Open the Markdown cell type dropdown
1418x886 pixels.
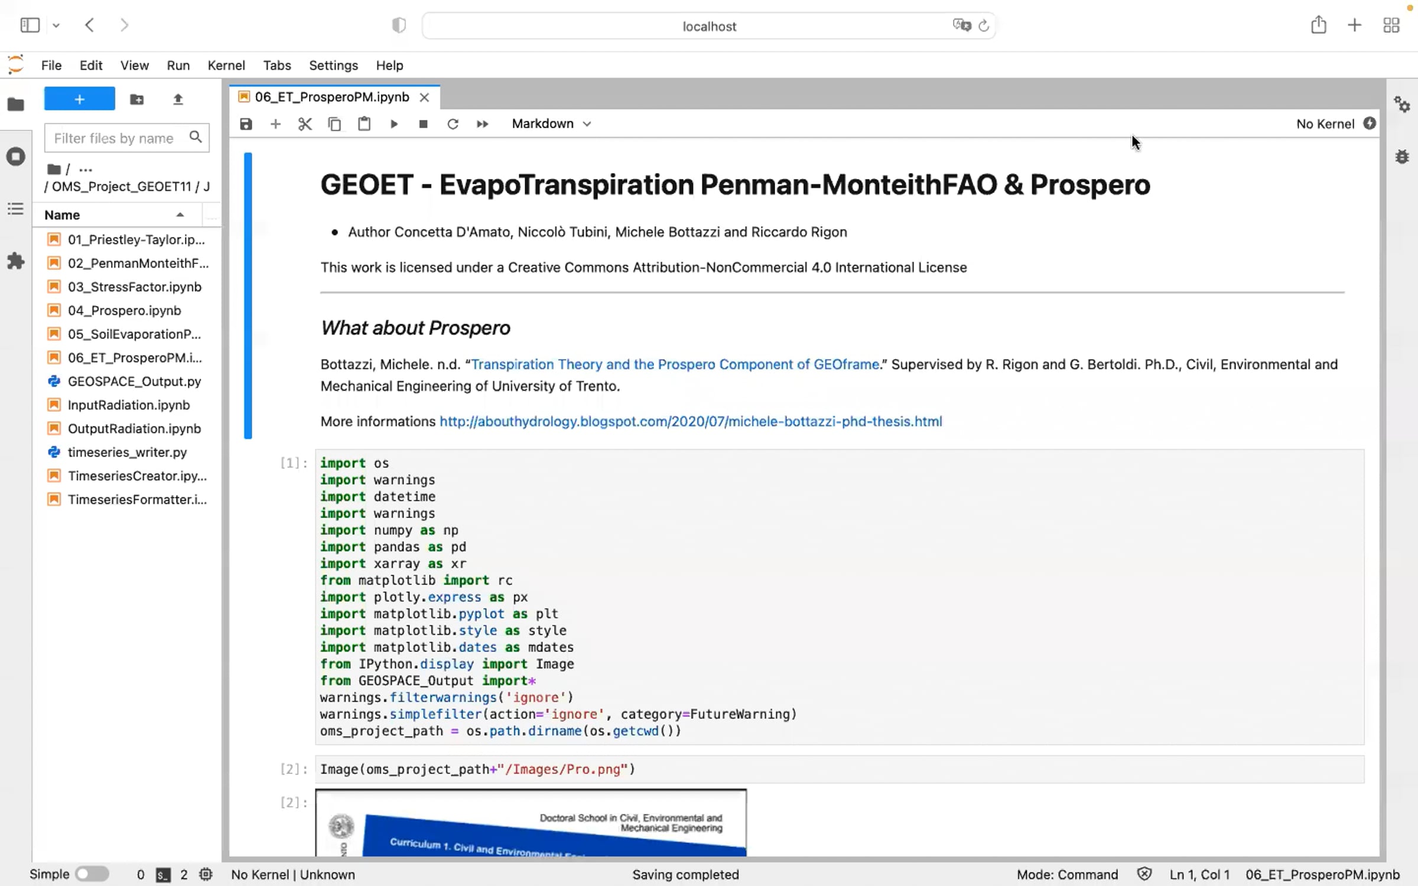[551, 124]
